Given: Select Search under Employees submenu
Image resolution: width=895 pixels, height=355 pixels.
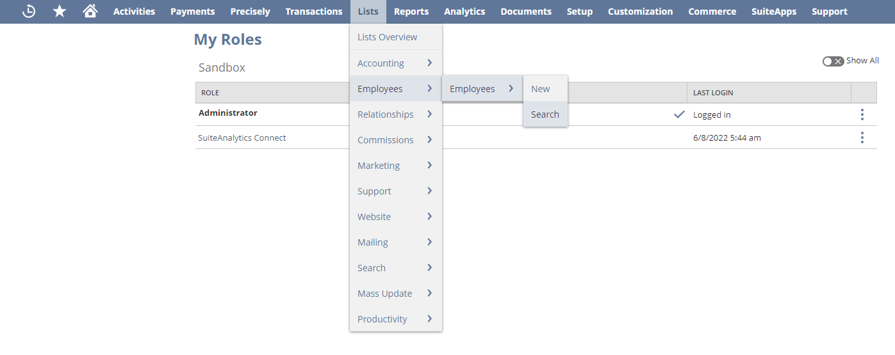Looking at the screenshot, I should click(x=545, y=114).
